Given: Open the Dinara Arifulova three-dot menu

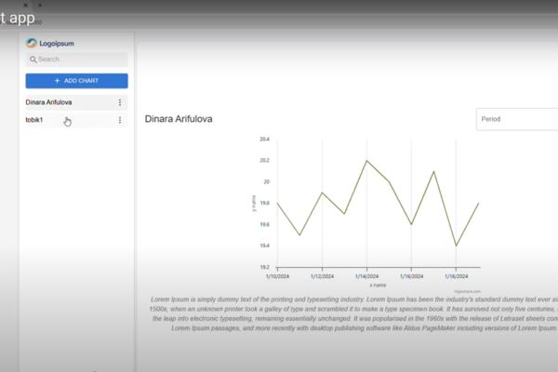Looking at the screenshot, I should pyautogui.click(x=120, y=102).
